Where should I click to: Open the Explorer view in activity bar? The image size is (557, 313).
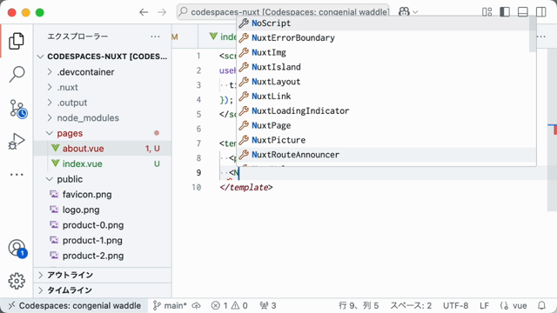coord(17,41)
